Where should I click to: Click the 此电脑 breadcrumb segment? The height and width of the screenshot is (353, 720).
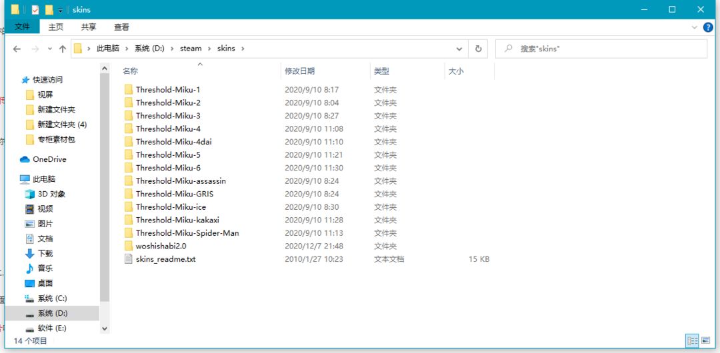coord(108,48)
